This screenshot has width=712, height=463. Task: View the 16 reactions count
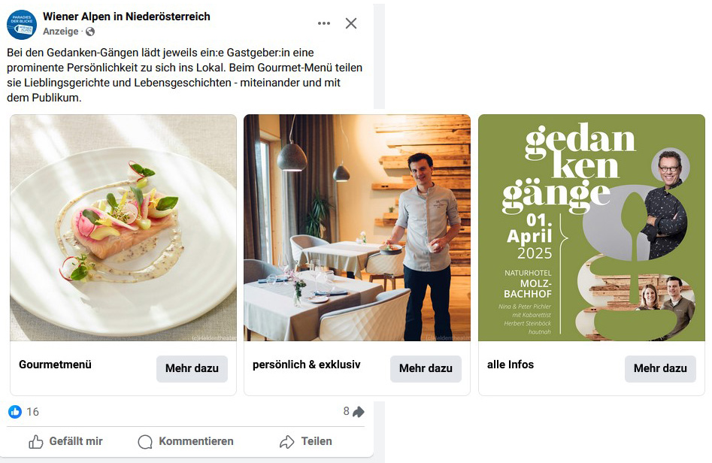32,412
